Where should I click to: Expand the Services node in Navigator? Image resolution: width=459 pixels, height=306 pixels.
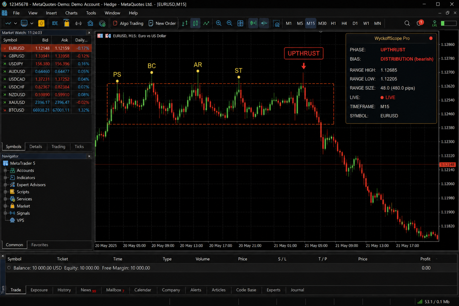pos(5,199)
